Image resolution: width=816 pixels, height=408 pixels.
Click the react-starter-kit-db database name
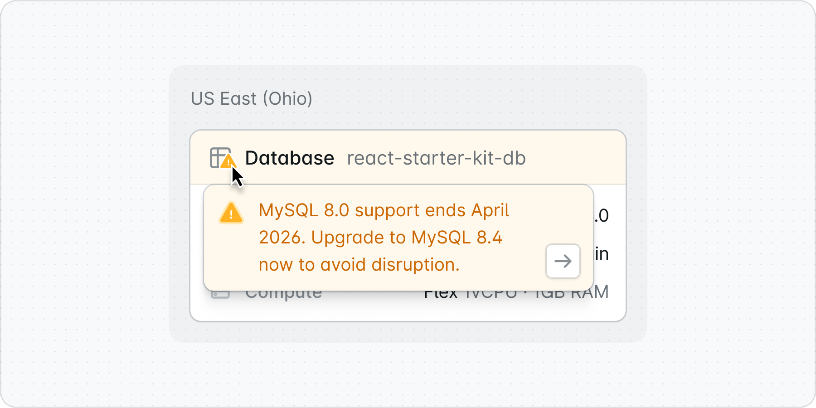tap(436, 158)
